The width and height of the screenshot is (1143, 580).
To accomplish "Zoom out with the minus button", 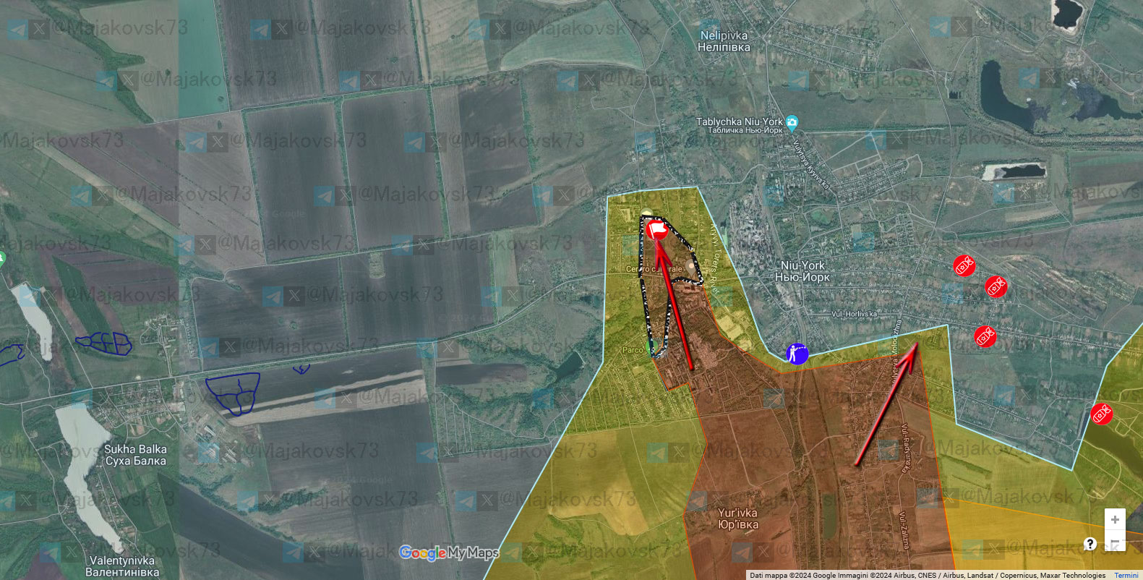I will pyautogui.click(x=1115, y=541).
